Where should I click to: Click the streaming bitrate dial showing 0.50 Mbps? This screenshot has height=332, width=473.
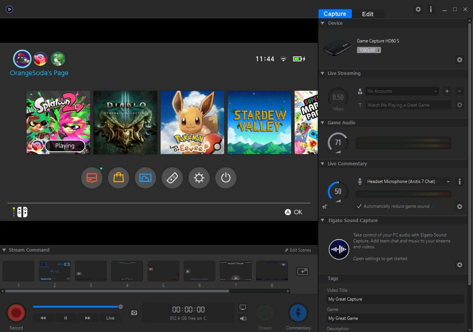(338, 98)
